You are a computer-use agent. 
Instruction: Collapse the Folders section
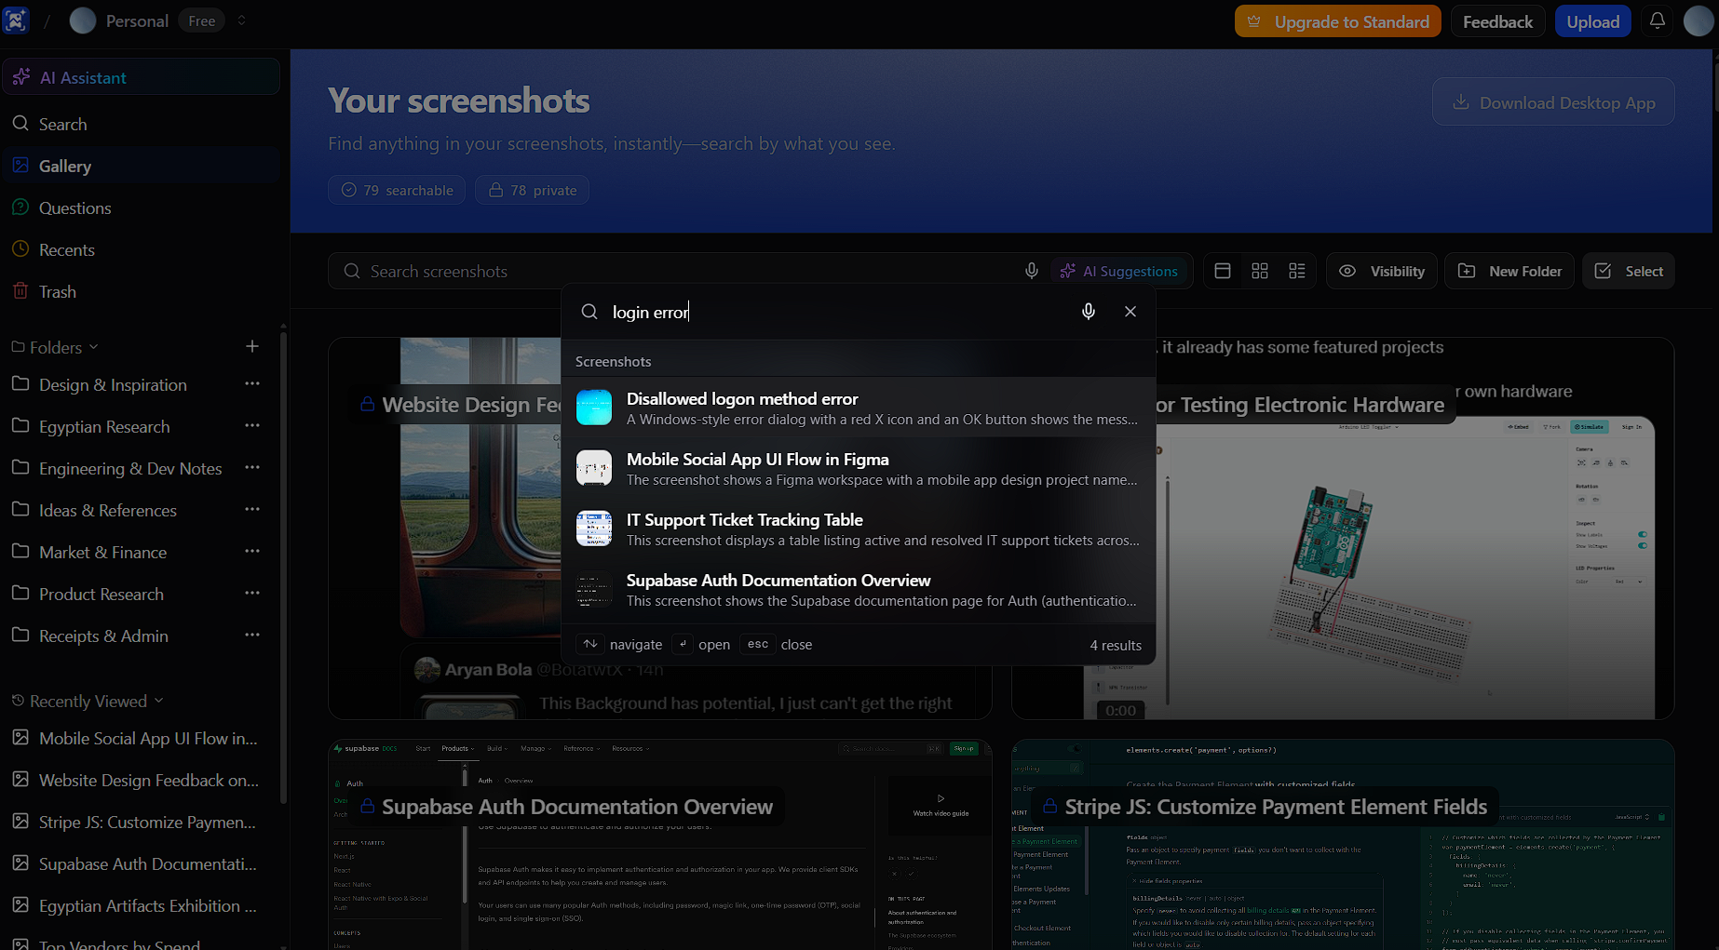(94, 346)
